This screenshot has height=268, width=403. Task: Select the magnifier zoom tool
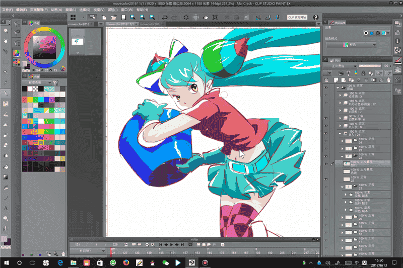click(6, 31)
